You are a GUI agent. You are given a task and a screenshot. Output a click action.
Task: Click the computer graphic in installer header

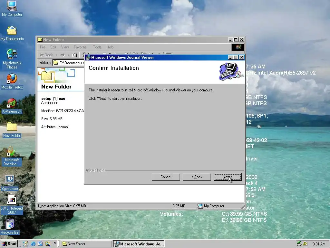pos(231,71)
